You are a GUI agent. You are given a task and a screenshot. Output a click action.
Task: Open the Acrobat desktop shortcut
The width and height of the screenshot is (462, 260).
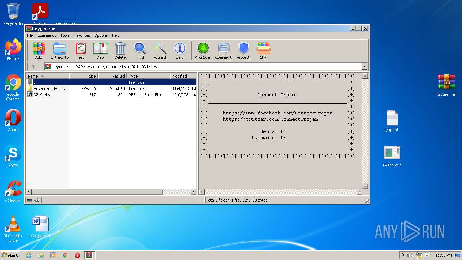40,14
